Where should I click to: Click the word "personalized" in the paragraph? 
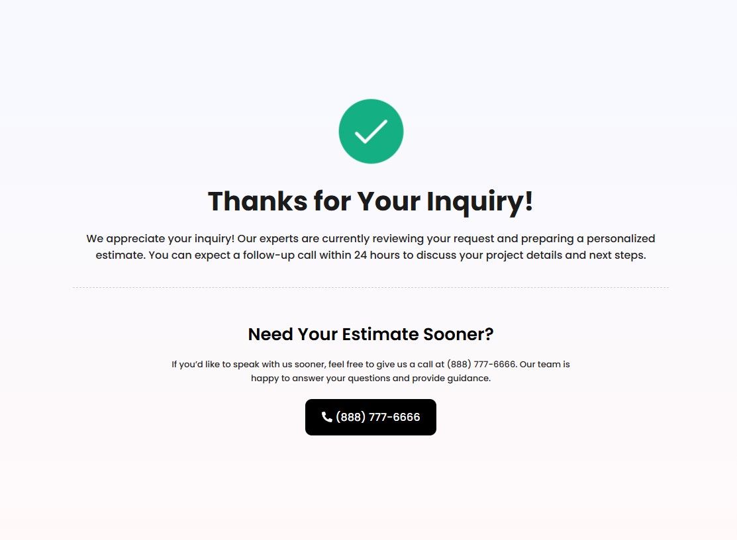coord(620,239)
